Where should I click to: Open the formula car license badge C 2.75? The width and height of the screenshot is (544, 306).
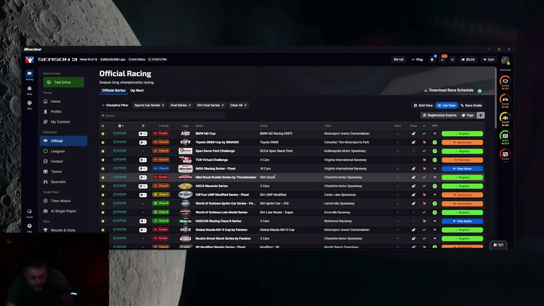tap(505, 119)
